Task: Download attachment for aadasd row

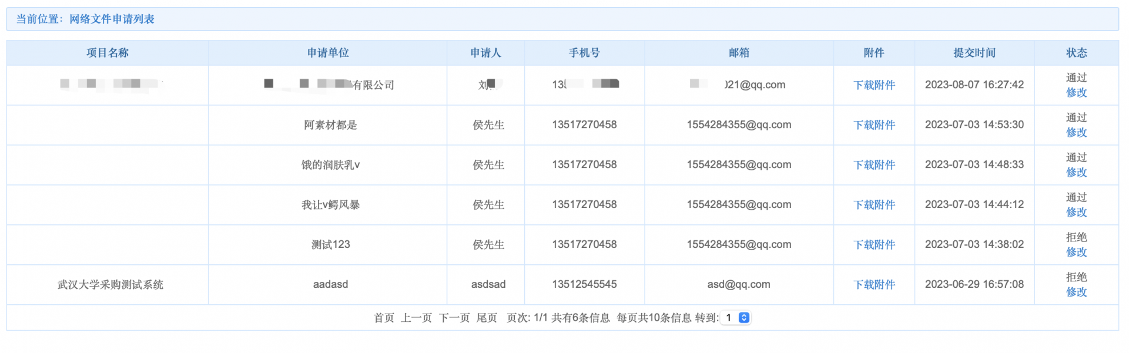Action: pyautogui.click(x=874, y=285)
